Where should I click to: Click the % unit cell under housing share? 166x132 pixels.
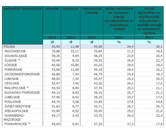coord(149,42)
